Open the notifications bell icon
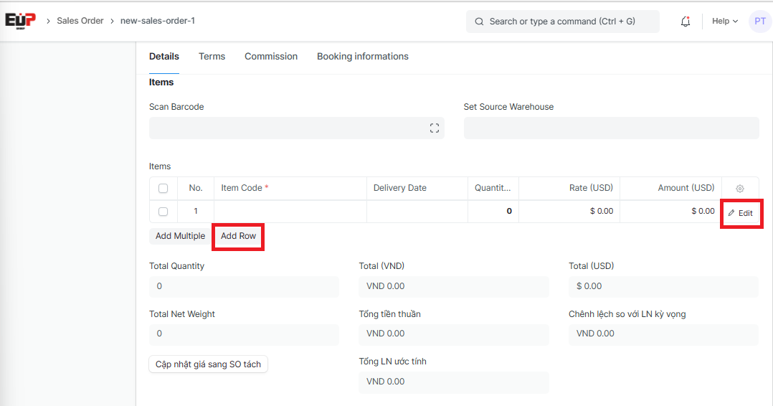 (x=686, y=22)
